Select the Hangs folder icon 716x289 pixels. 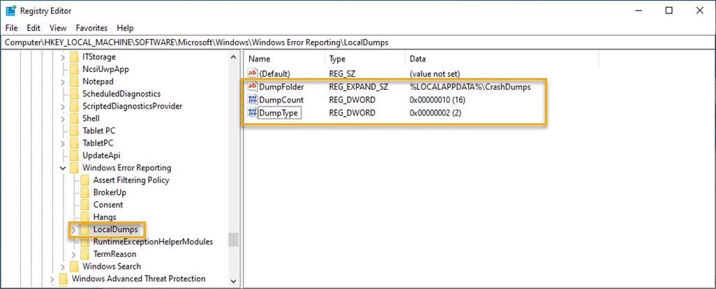(85, 217)
